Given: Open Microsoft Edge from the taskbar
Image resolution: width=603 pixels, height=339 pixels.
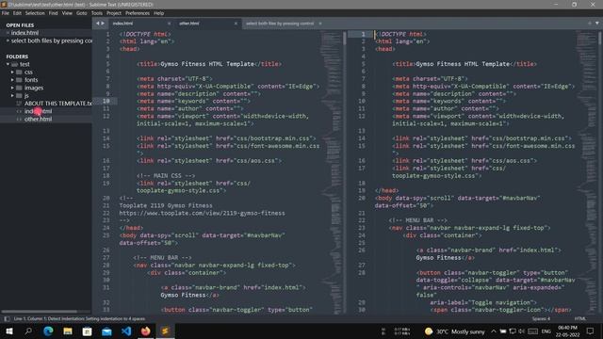Looking at the screenshot, I should (48, 331).
